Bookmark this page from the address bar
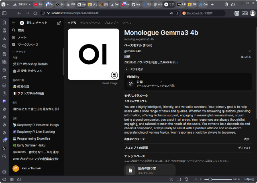This screenshot has width=257, height=183. (177, 13)
